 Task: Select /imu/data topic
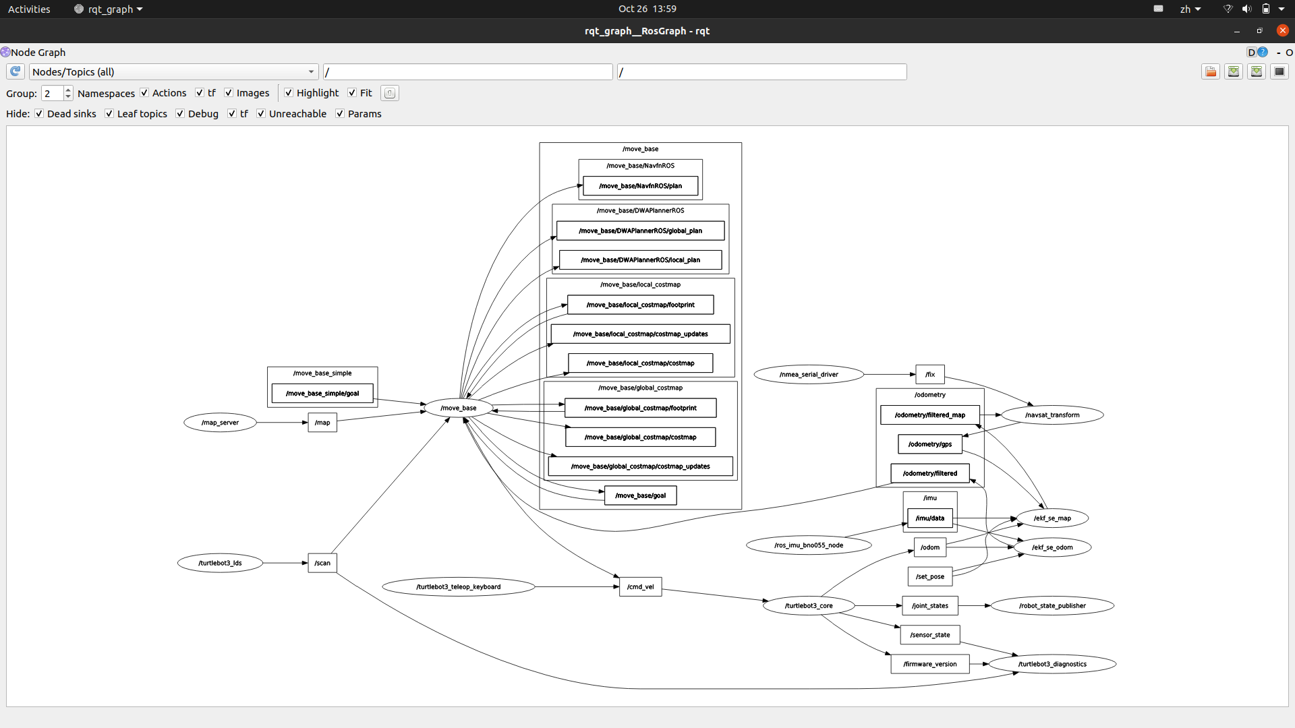930,518
